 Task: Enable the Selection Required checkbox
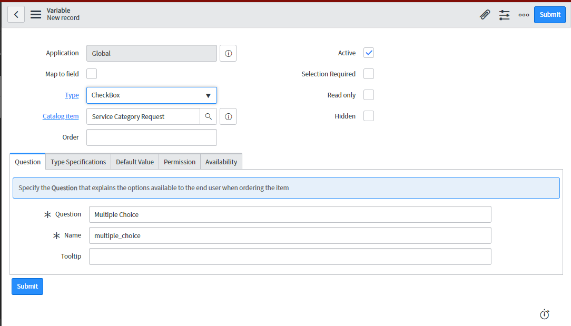pyautogui.click(x=368, y=74)
